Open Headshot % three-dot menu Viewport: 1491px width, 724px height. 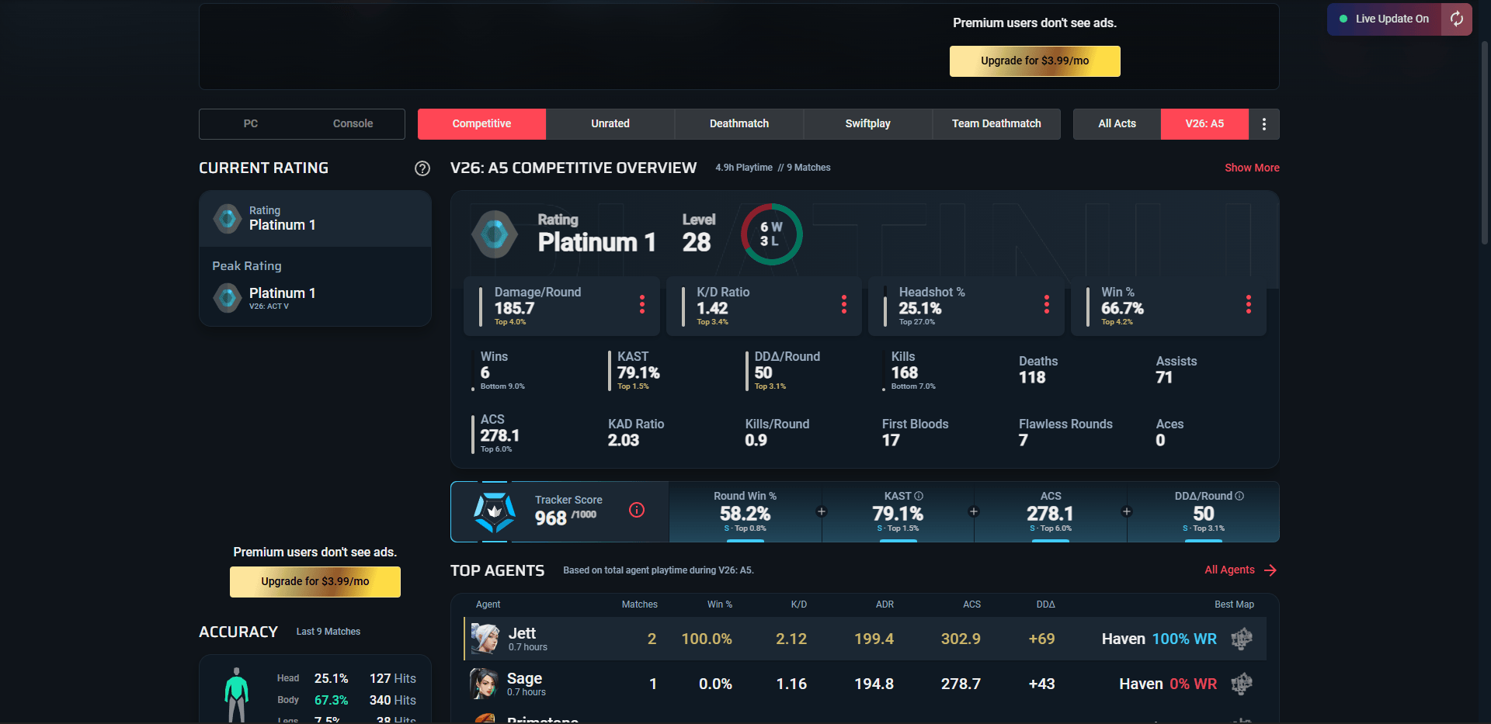pos(1047,304)
